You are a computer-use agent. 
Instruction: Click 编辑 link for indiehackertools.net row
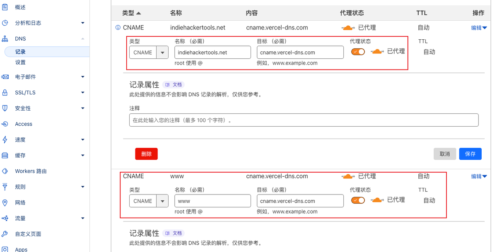coord(479,28)
